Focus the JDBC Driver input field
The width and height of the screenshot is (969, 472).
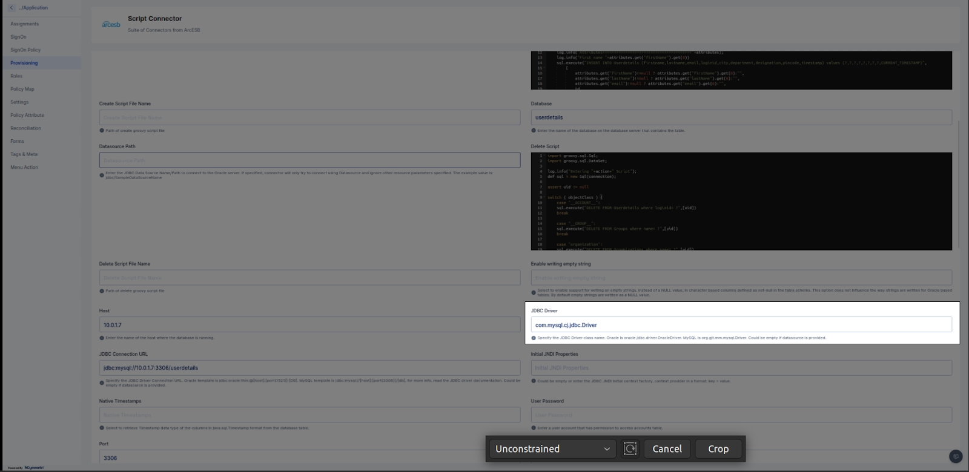point(741,325)
